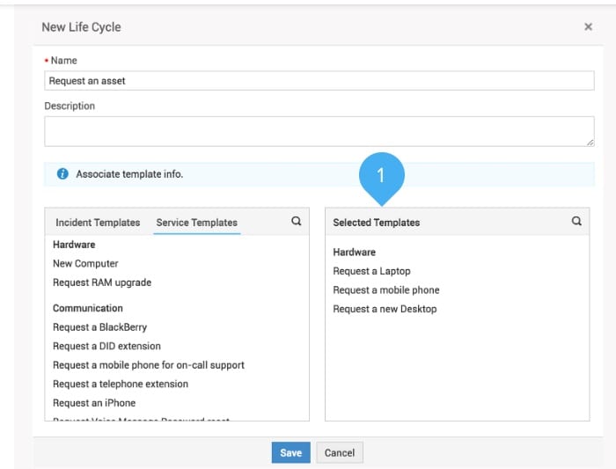
Task: Save the new life cycle
Action: coord(290,452)
